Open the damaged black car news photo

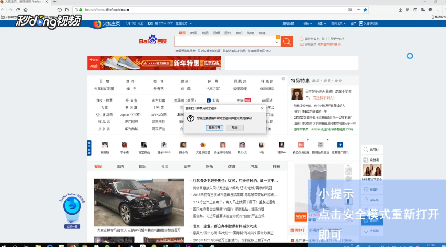tap(139, 202)
